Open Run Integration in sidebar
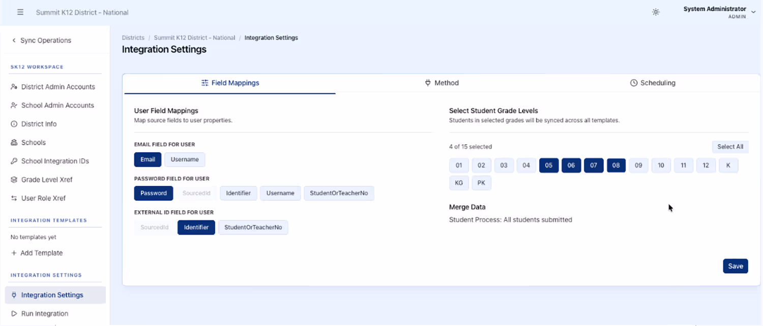Screen dimensions: 763x326 pyautogui.click(x=55, y=314)
